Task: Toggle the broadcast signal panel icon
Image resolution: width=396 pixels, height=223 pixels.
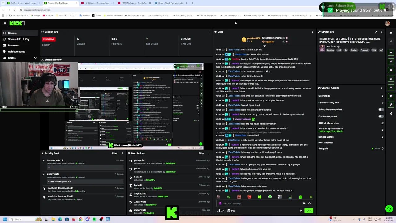Action: tap(391, 87)
